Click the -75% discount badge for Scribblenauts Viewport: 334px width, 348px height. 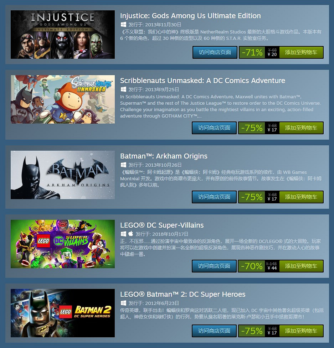252,128
